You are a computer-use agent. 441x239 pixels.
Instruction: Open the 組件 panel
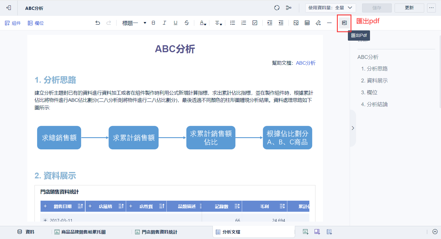click(x=13, y=23)
